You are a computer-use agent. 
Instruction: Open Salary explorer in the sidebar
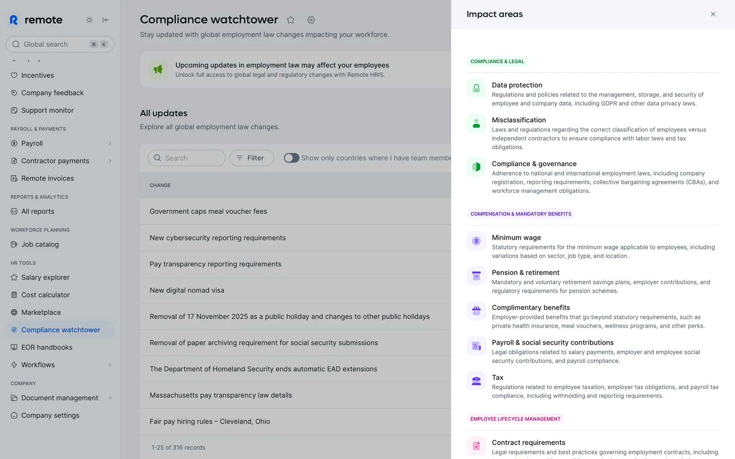[x=45, y=277]
